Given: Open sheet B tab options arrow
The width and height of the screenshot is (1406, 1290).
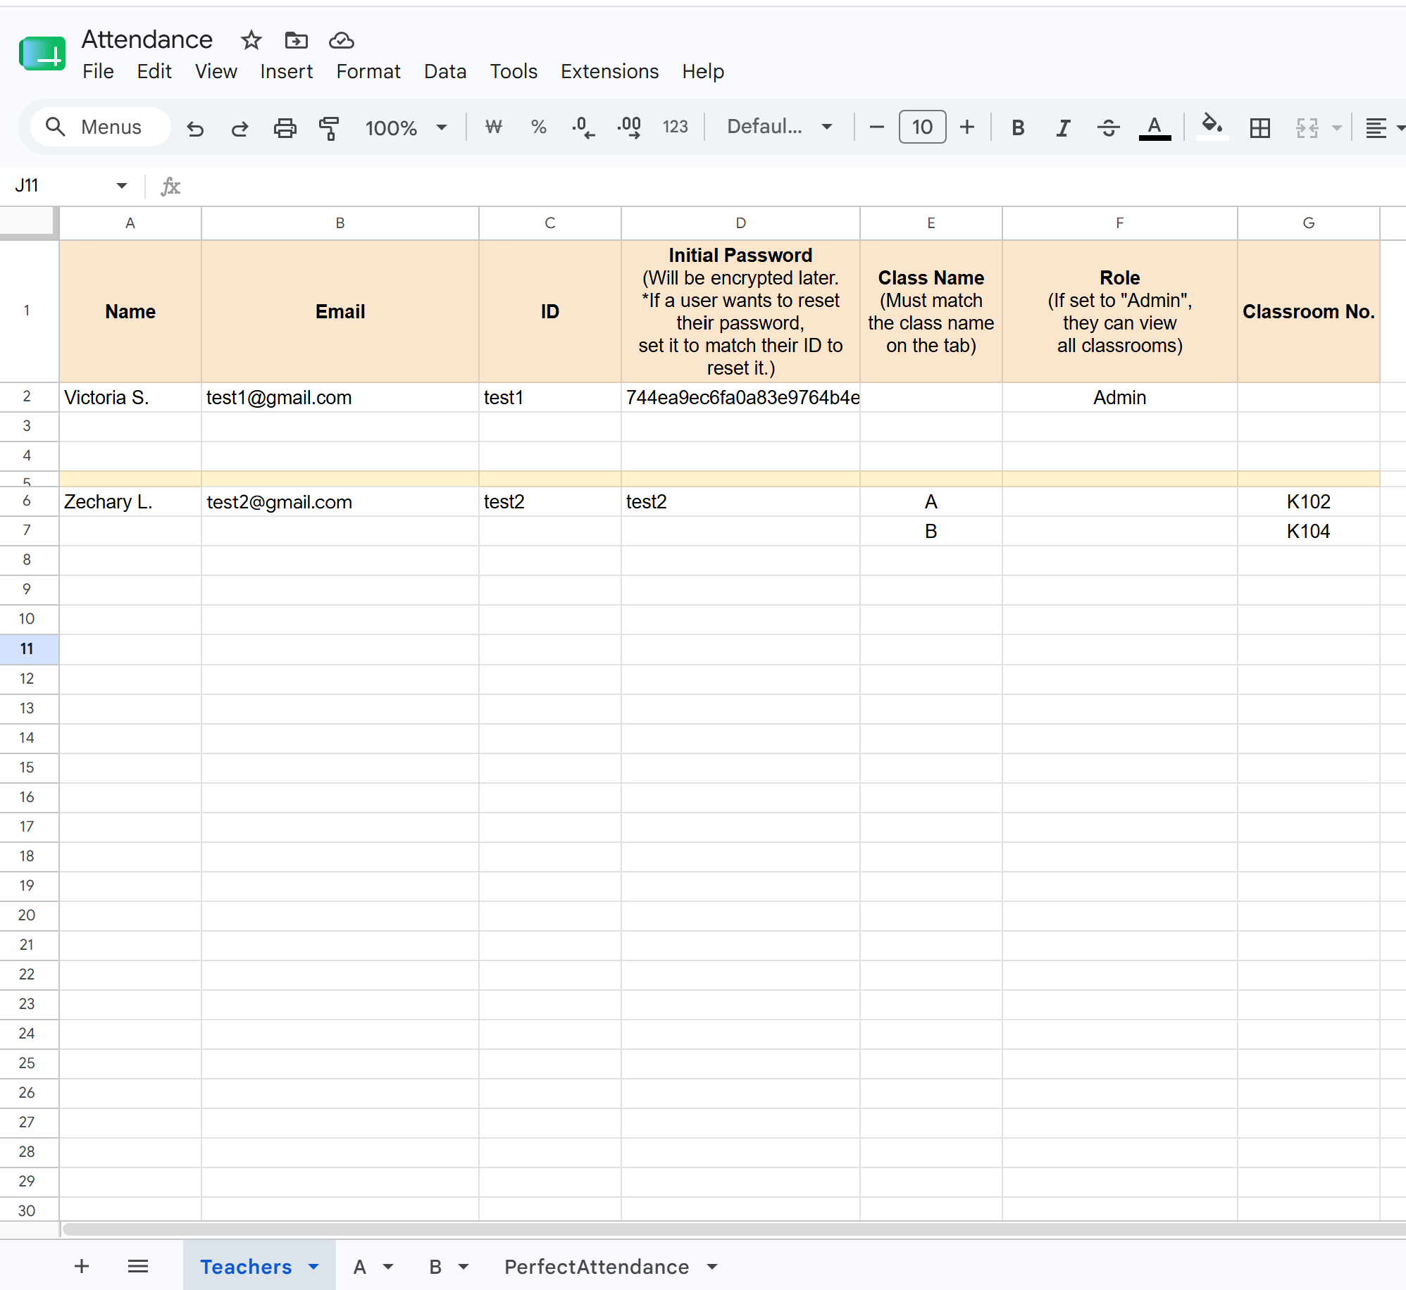Looking at the screenshot, I should 464,1267.
